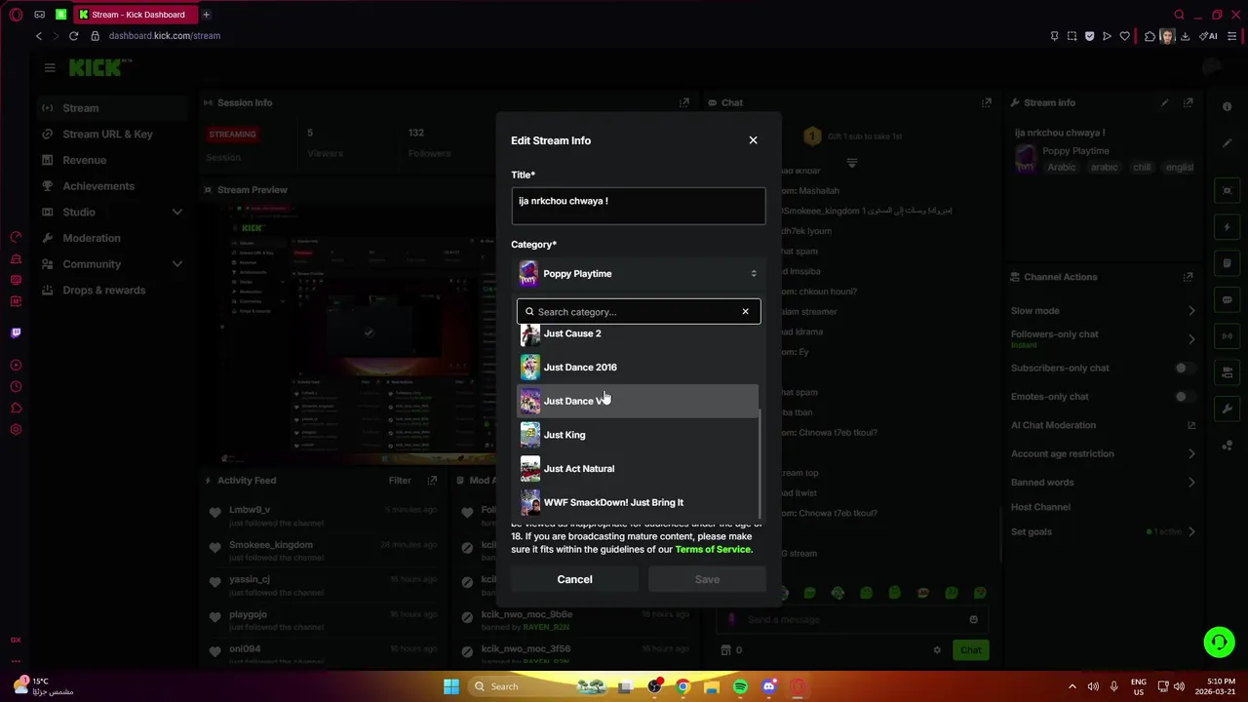This screenshot has width=1248, height=702.
Task: Open AI Chat Moderation external link
Action: pyautogui.click(x=1191, y=425)
